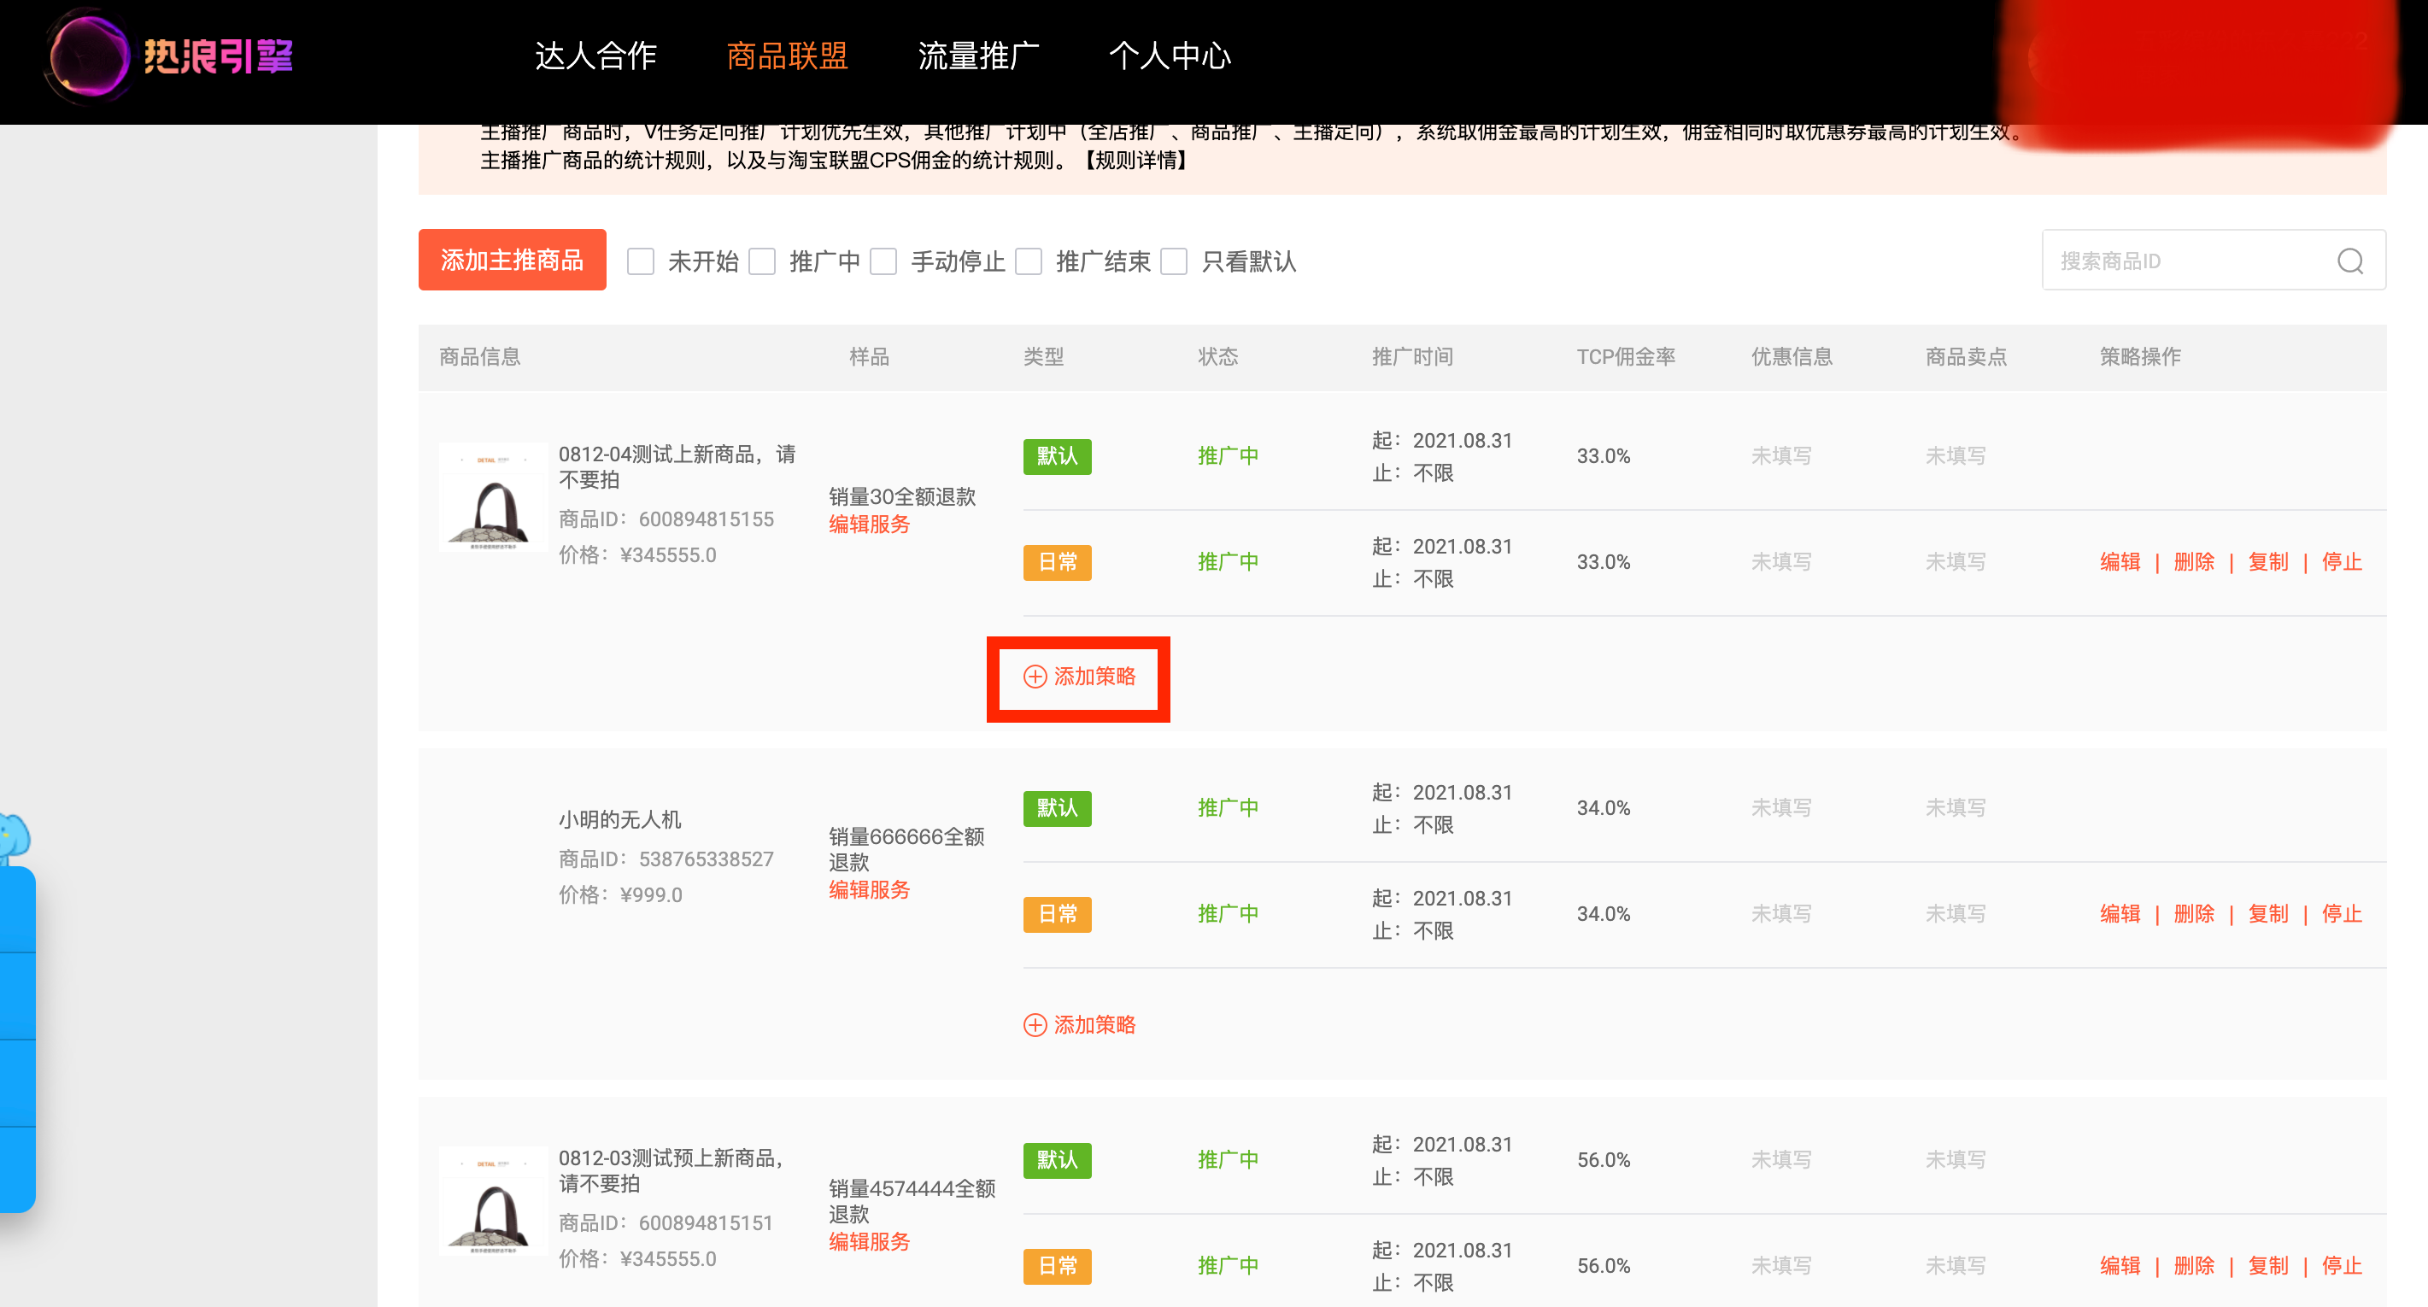Image resolution: width=2428 pixels, height=1307 pixels.
Task: Check the 推广中 filter checkbox
Action: [x=761, y=261]
